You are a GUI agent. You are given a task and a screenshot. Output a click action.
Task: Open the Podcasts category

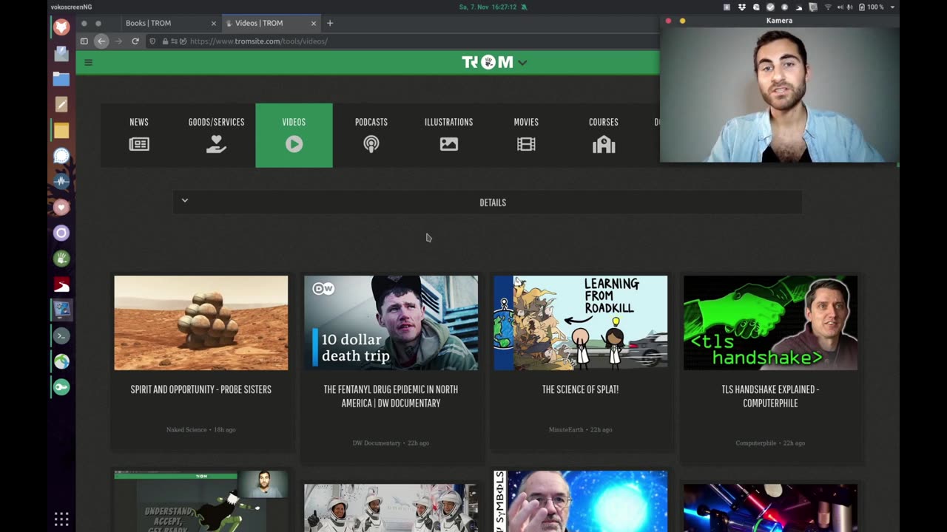[371, 135]
